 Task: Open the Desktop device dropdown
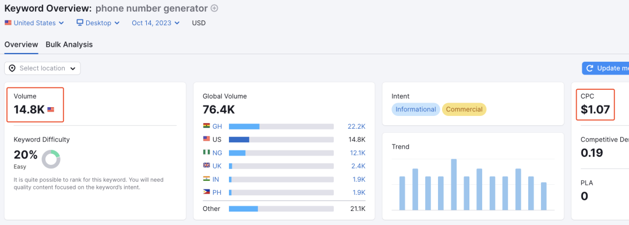coord(98,23)
